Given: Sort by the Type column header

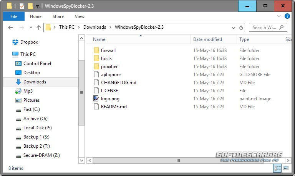Looking at the screenshot, I should [x=260, y=39].
